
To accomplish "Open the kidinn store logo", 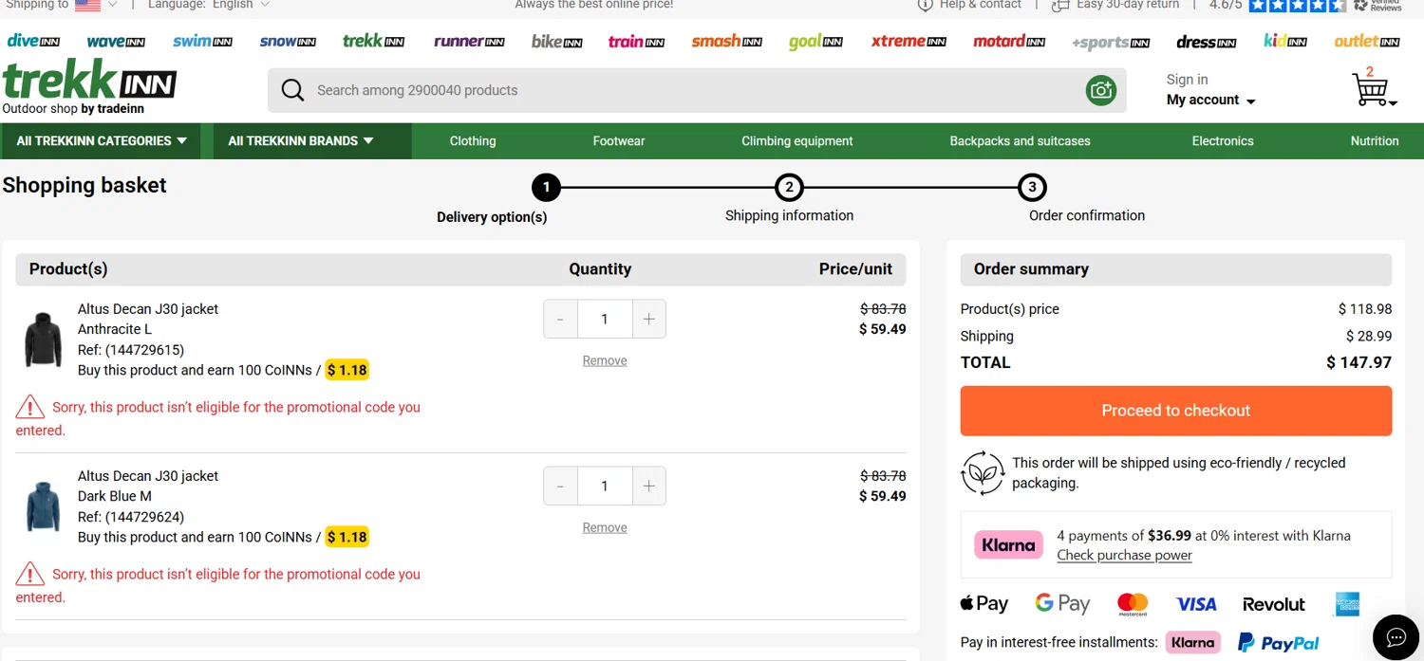I will point(1285,41).
